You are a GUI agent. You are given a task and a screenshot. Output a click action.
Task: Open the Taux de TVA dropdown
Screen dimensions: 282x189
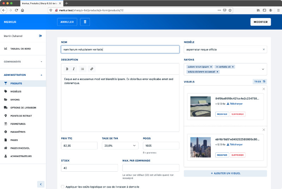pos(120,146)
